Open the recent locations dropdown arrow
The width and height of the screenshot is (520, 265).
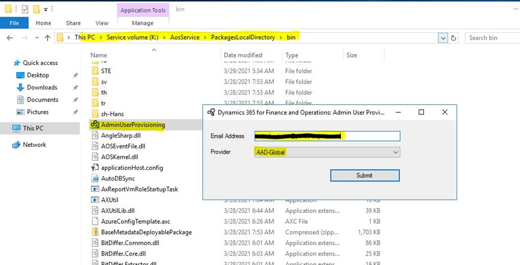(36, 38)
